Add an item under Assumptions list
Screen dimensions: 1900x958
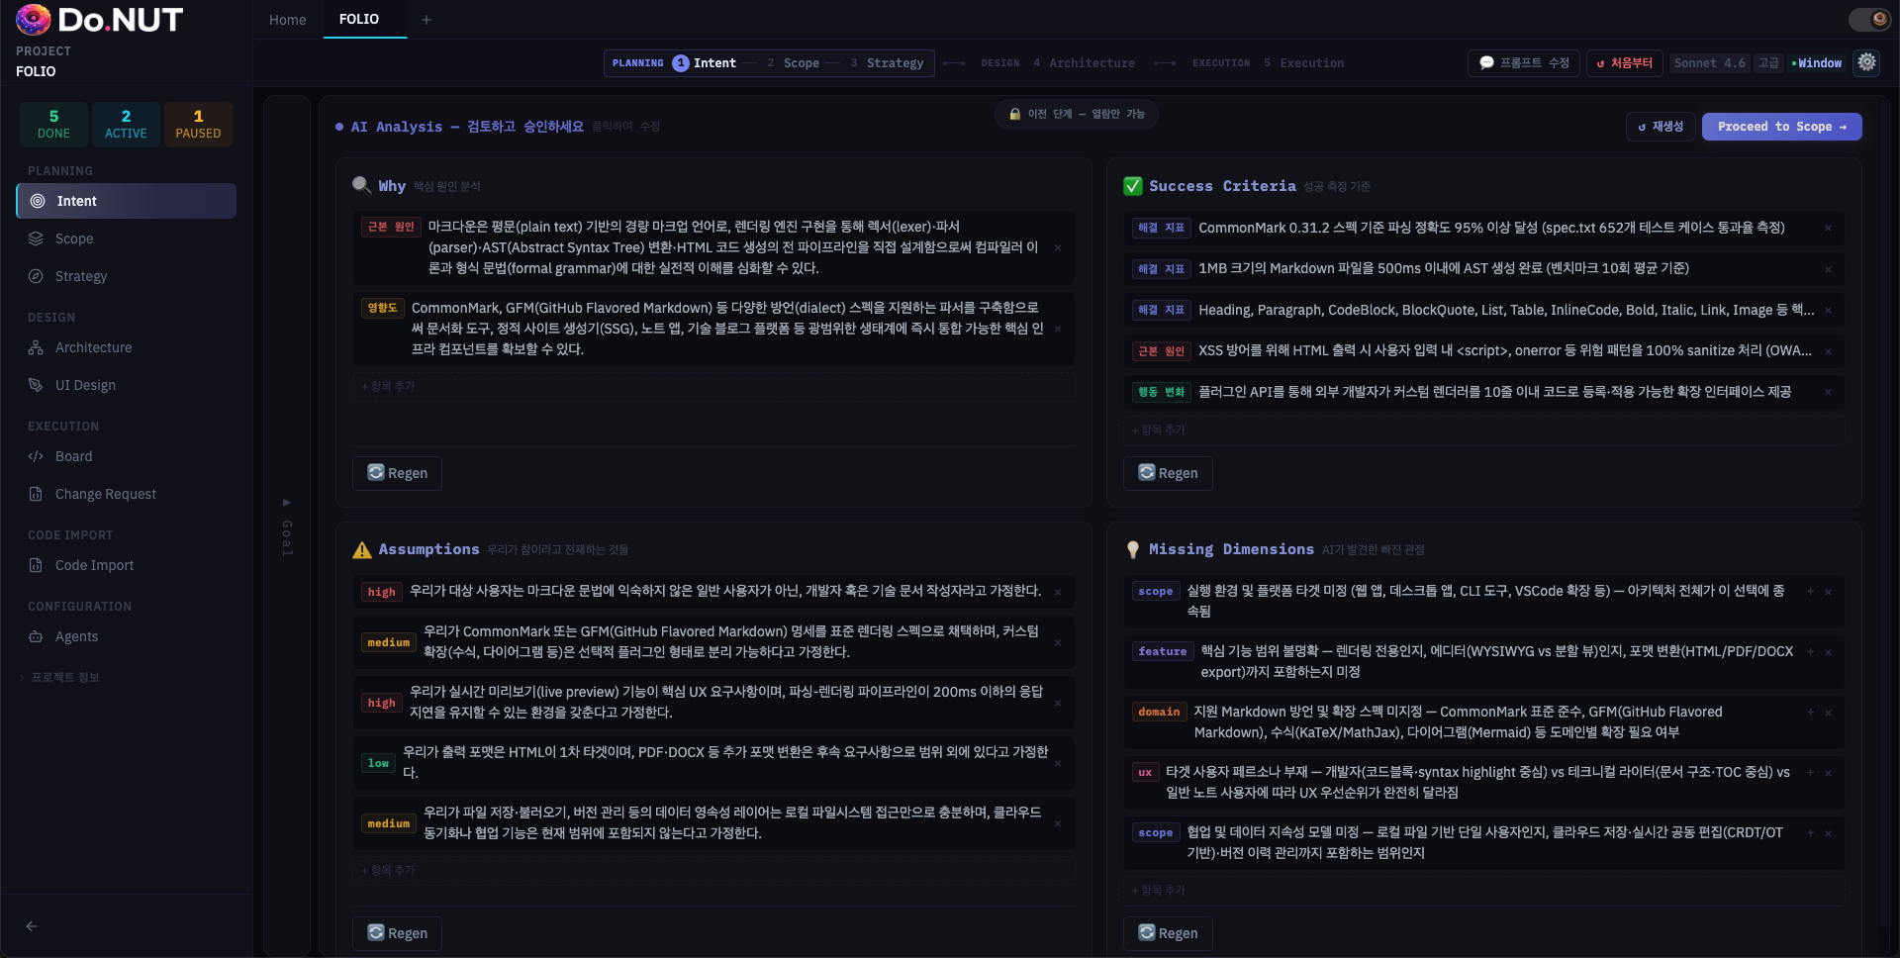point(713,870)
